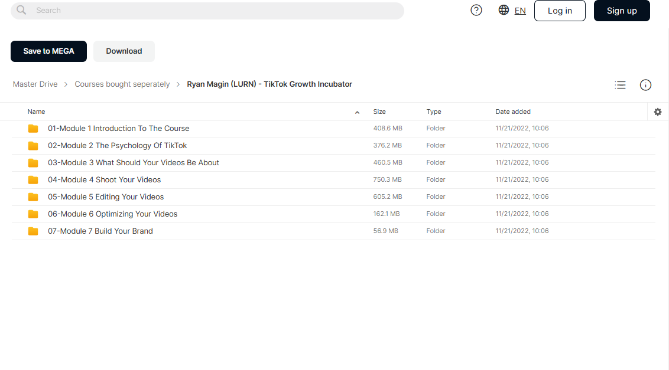The height and width of the screenshot is (370, 669).
Task: Select 07-Module 7 Build Your Brand
Action: tap(100, 231)
